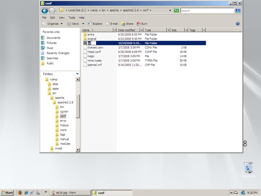Click the folder tree scrollbar down arrow
This screenshot has height=196, width=261.
point(78,150)
